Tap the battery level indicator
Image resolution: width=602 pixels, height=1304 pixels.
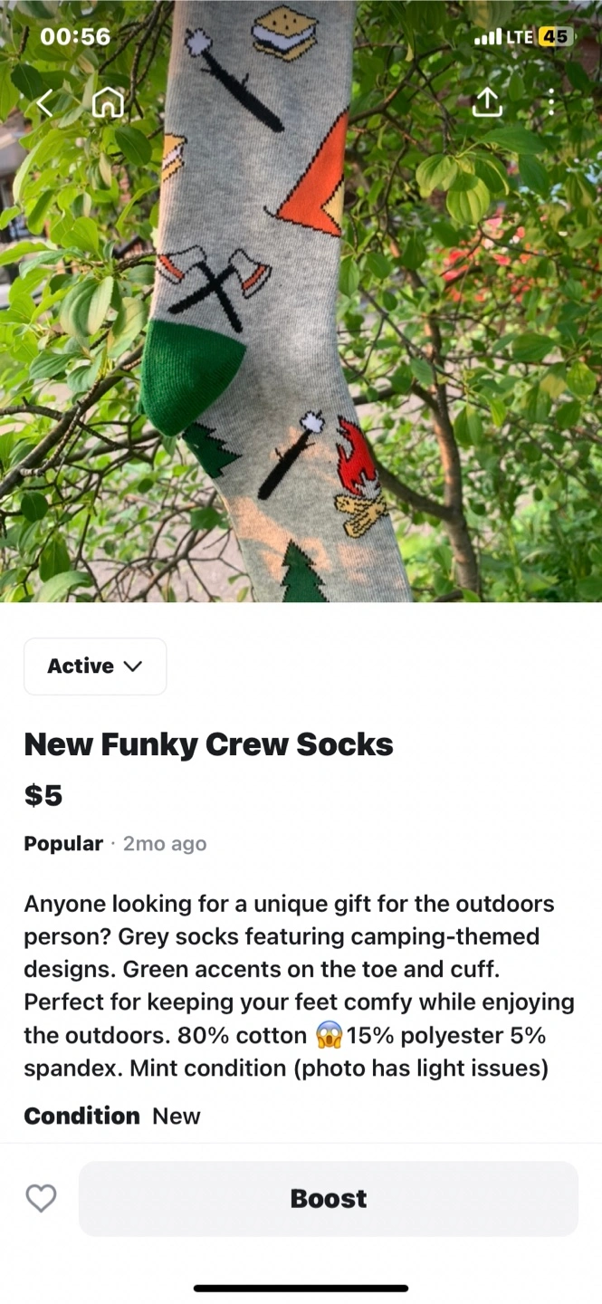554,37
